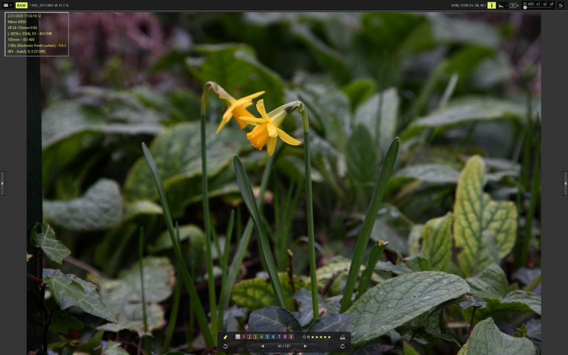568x355 pixels.
Task: Apply color label 8
Action: point(286,337)
